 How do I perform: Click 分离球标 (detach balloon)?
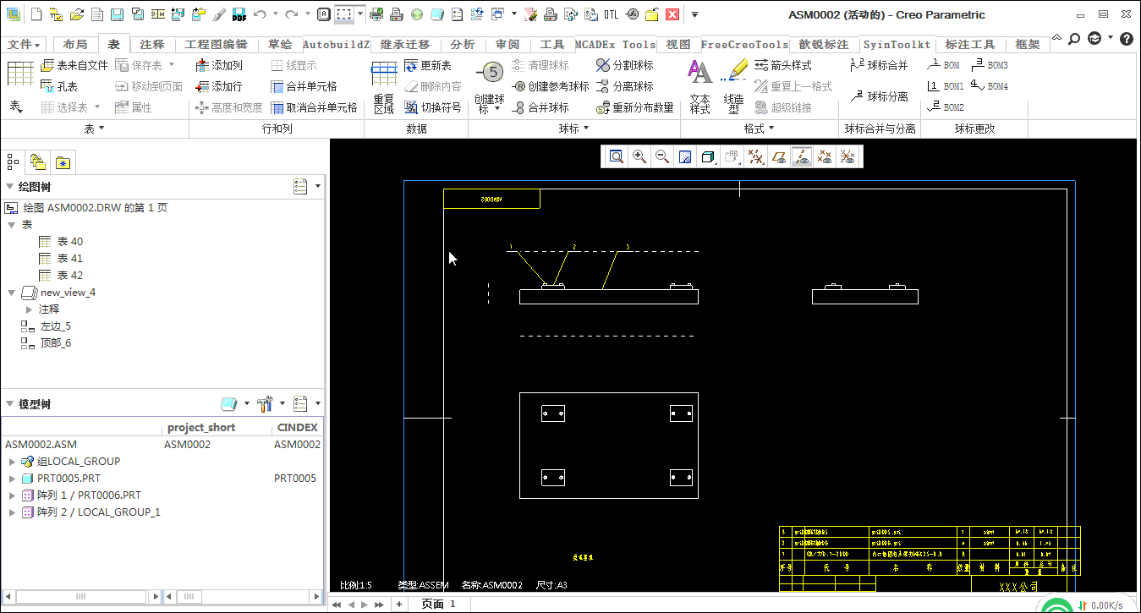(x=624, y=86)
